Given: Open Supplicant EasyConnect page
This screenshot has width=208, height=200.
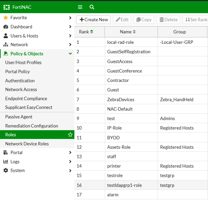Looking at the screenshot, I should point(29,107).
